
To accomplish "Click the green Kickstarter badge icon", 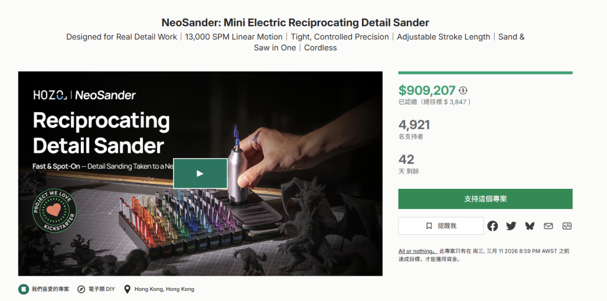I will [x=23, y=289].
